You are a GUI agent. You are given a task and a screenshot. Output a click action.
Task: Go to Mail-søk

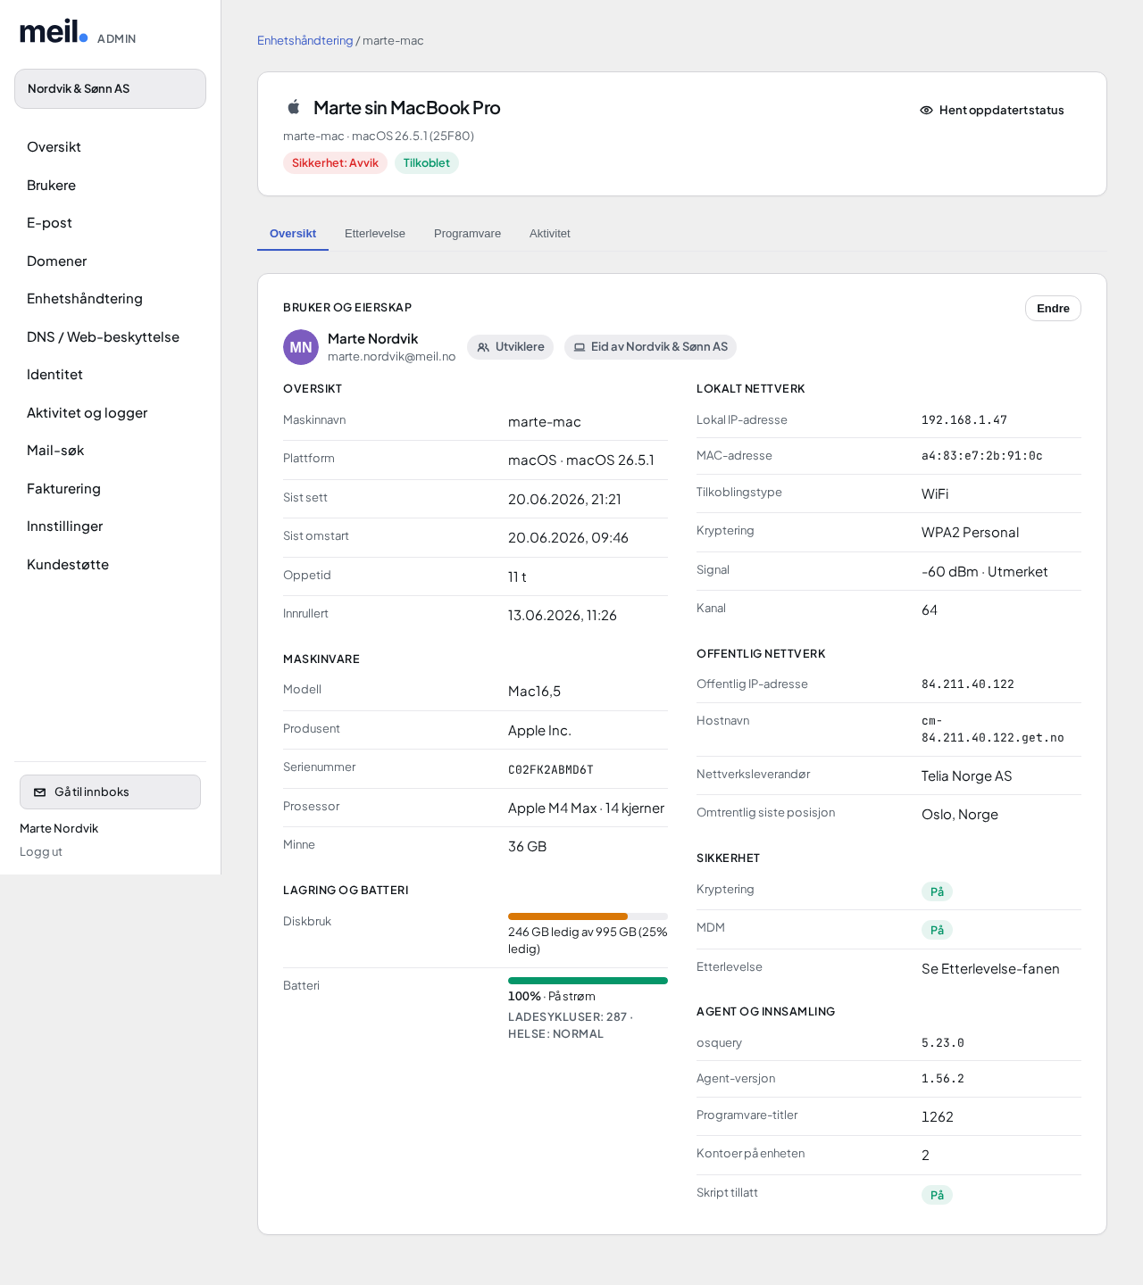(x=110, y=451)
